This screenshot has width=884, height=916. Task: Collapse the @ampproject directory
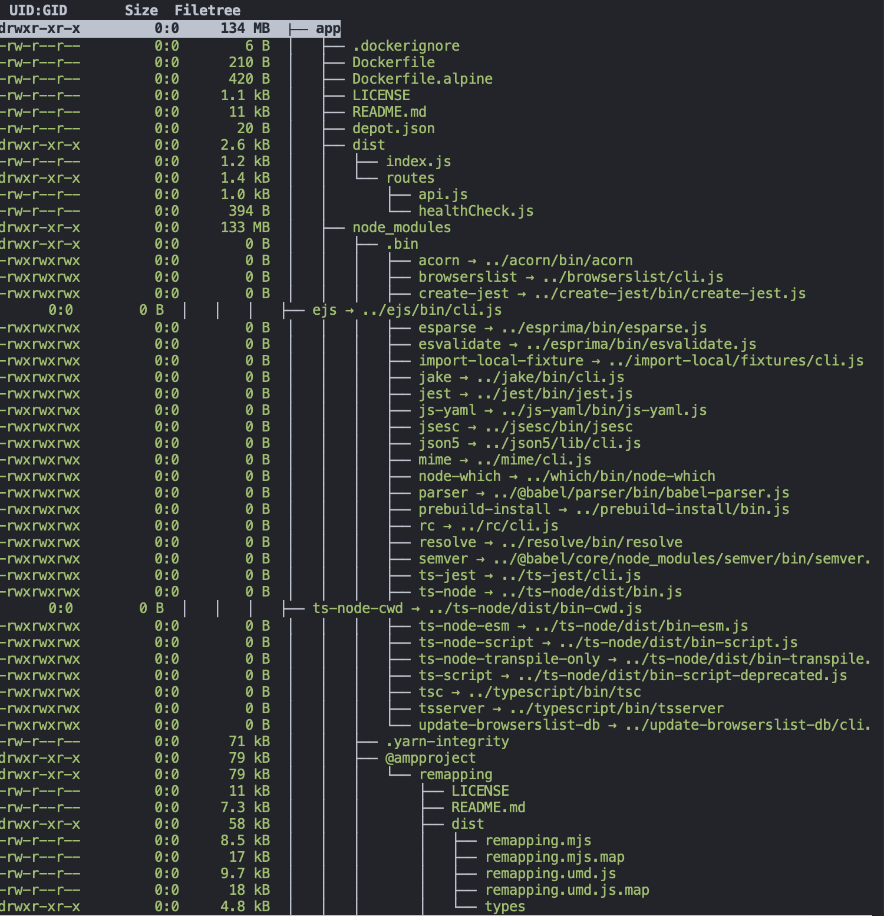pos(430,758)
